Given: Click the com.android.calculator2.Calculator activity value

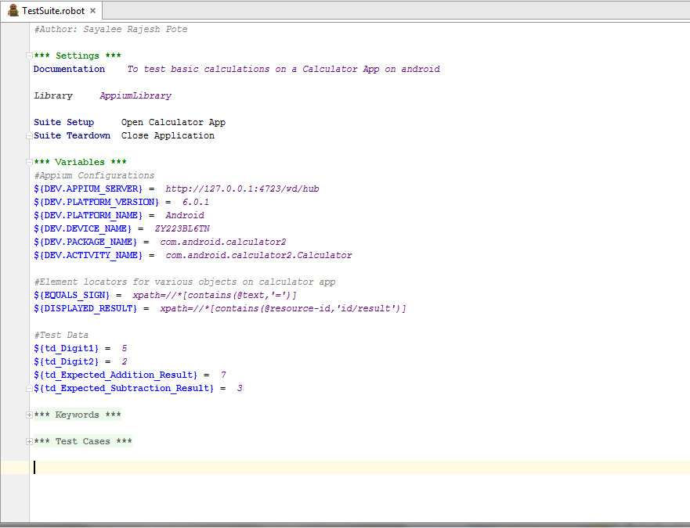Looking at the screenshot, I should pyautogui.click(x=258, y=256).
